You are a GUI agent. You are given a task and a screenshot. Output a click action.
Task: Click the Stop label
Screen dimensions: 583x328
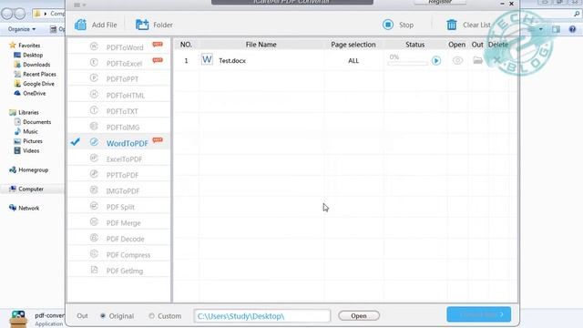(406, 25)
